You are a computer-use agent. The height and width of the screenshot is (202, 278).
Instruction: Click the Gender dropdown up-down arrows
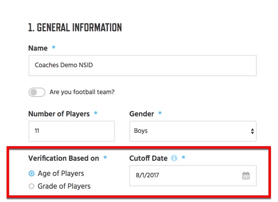point(252,131)
